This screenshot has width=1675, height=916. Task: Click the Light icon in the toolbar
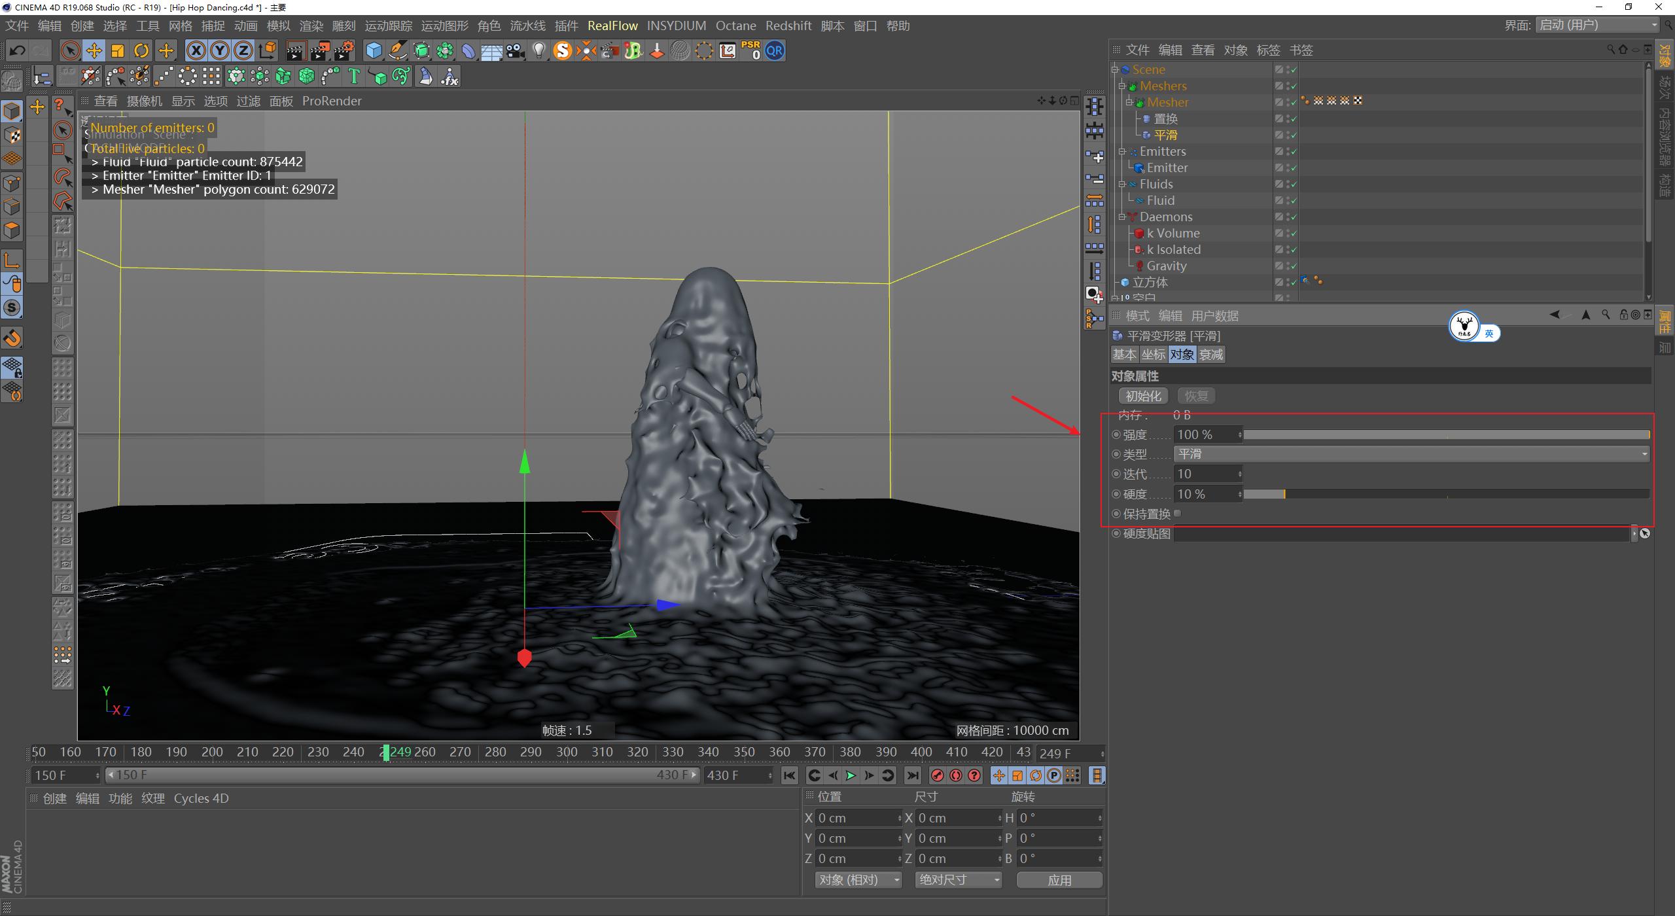pos(538,50)
